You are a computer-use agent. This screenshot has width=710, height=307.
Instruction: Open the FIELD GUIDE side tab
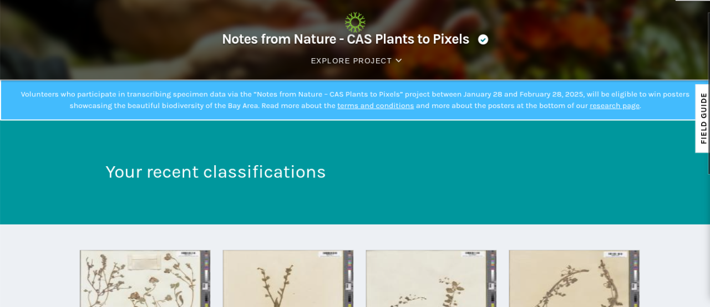pos(702,119)
